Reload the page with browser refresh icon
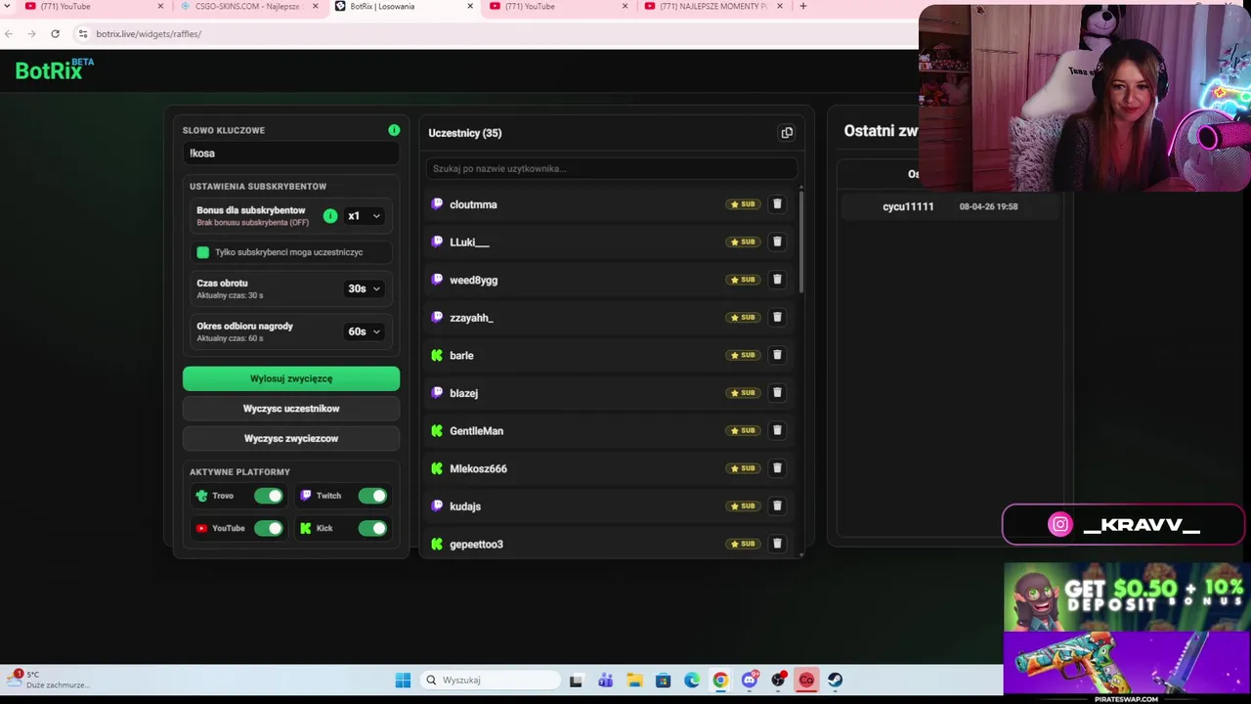The image size is (1251, 704). point(55,33)
